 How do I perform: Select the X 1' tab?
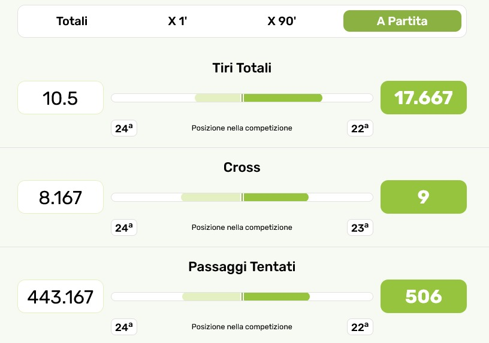(177, 22)
